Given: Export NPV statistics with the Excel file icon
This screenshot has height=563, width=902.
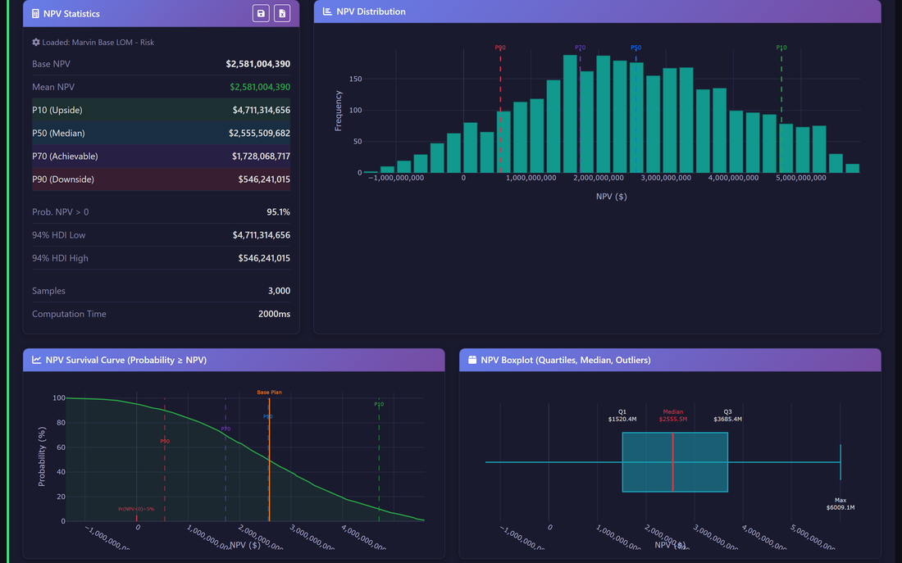Looking at the screenshot, I should 282,13.
